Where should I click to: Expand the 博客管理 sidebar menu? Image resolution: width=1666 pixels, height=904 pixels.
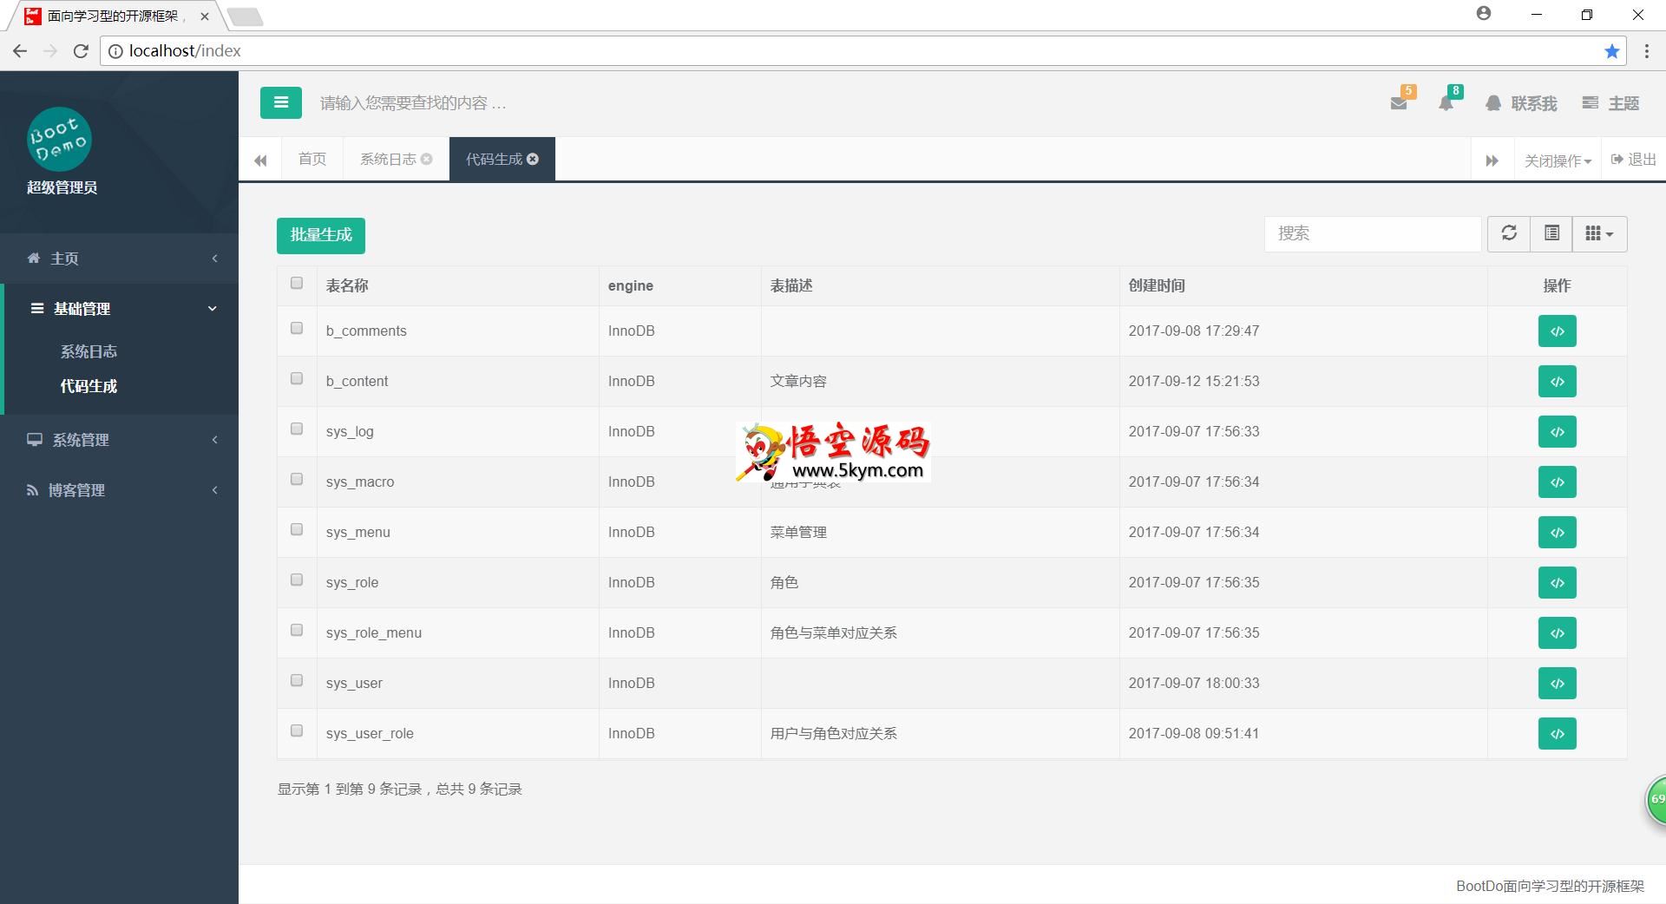pyautogui.click(x=120, y=490)
